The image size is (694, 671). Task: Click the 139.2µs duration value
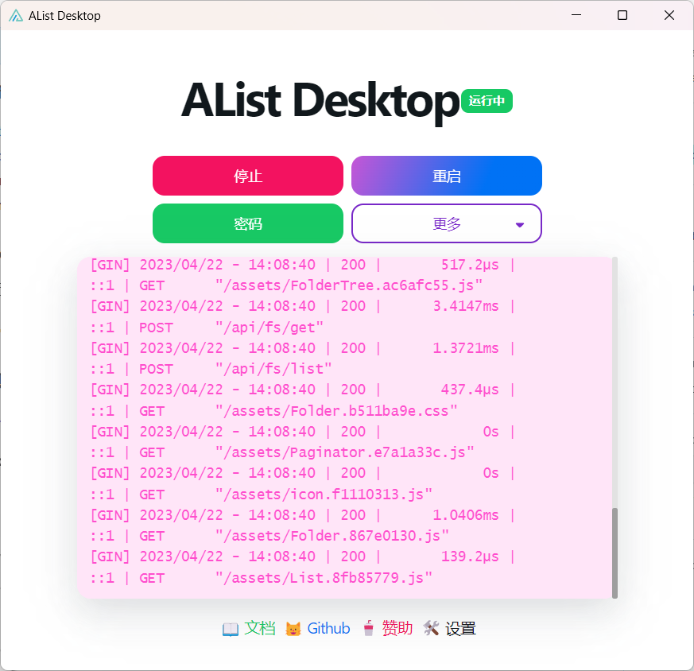click(x=470, y=557)
